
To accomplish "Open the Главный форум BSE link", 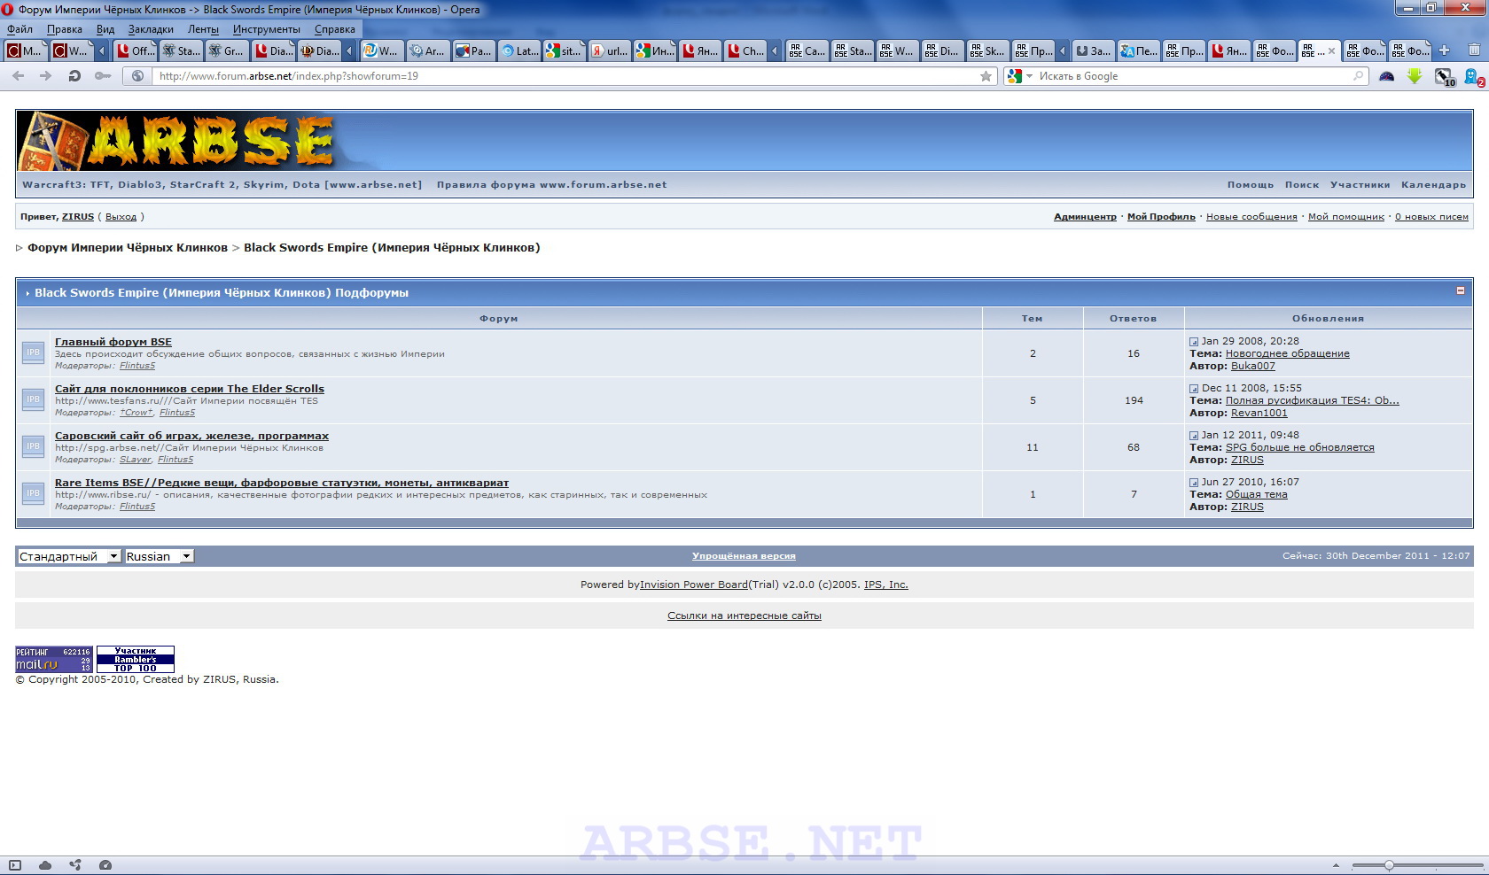I will [113, 342].
